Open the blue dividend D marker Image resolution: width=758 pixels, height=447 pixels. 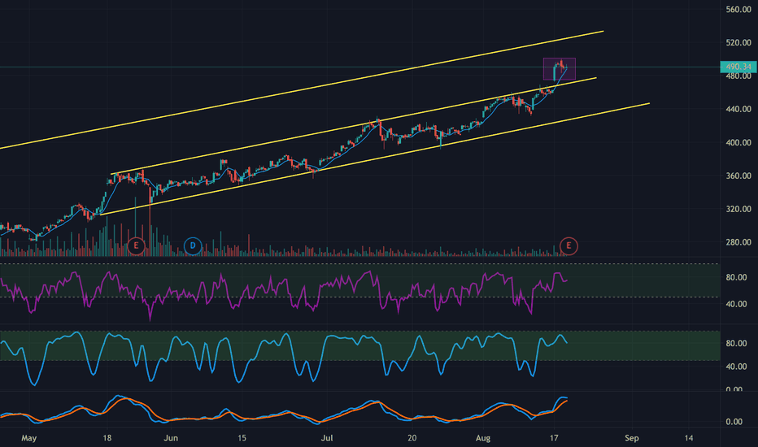(x=193, y=246)
